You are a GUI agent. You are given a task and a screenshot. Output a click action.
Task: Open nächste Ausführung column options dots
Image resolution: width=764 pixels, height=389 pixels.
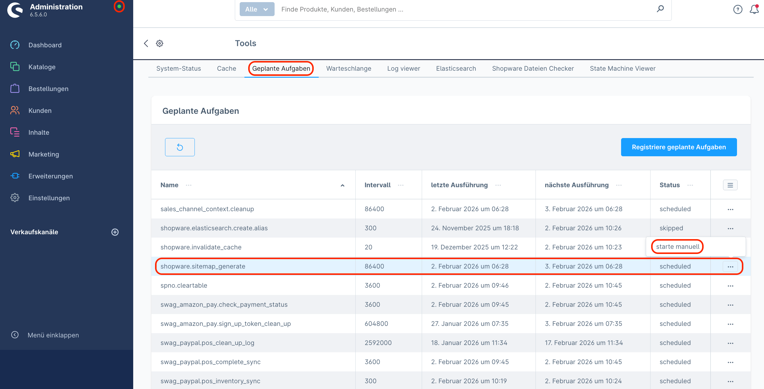coord(619,185)
